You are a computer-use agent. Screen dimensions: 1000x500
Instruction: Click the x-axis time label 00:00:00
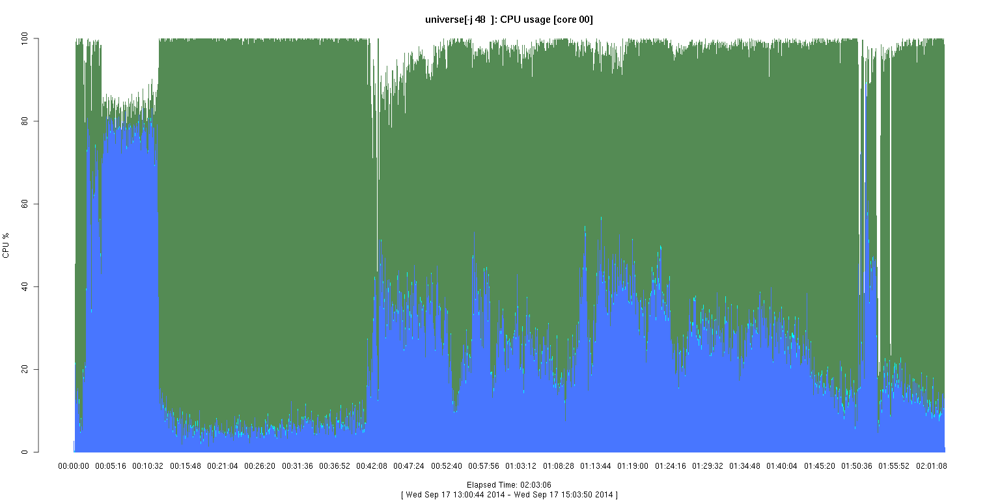[74, 466]
